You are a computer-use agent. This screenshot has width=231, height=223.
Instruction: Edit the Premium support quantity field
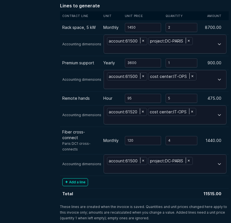(x=181, y=63)
